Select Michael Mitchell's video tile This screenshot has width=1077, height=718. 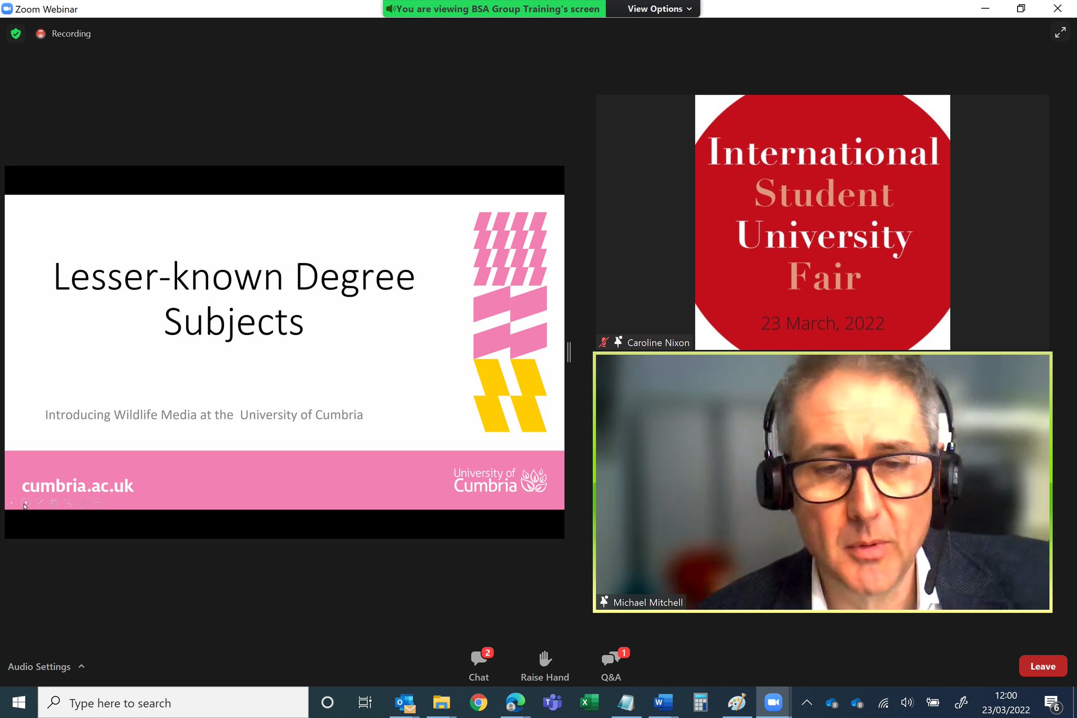pyautogui.click(x=822, y=482)
